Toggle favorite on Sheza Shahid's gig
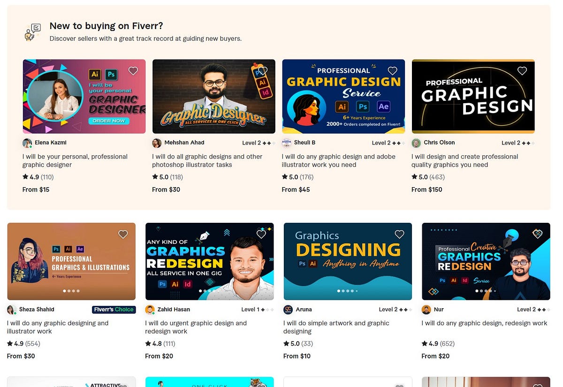The height and width of the screenshot is (387, 563). coord(123,234)
